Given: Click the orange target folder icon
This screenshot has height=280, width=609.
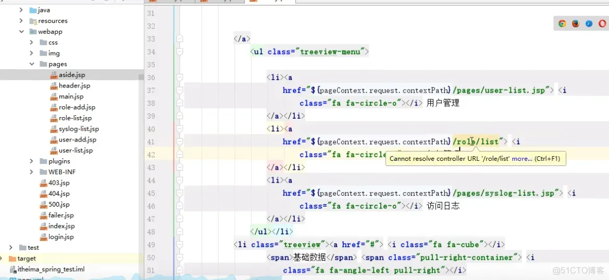Looking at the screenshot, I should (12, 259).
